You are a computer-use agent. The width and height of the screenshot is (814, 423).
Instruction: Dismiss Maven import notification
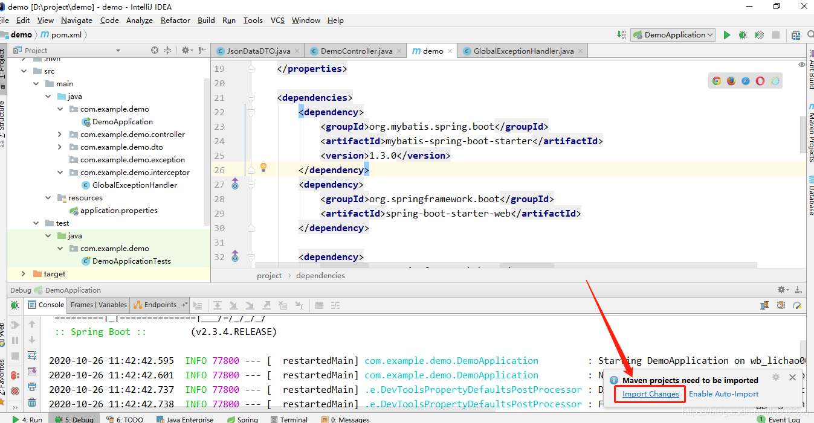pos(793,378)
